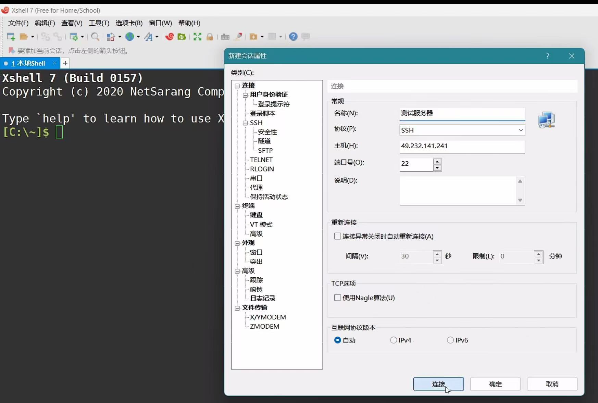Collapse the 高级 tree node
Viewport: 598px width, 403px height.
(237, 271)
